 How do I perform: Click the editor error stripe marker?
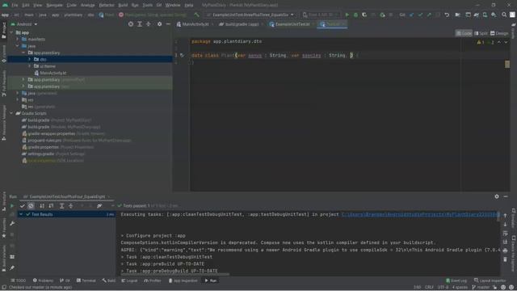click(507, 64)
